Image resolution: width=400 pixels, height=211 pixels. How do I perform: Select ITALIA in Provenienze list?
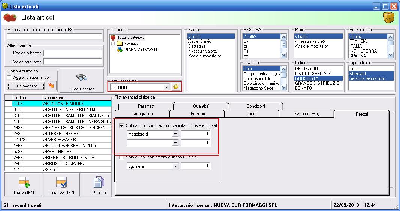pyautogui.click(x=368, y=46)
